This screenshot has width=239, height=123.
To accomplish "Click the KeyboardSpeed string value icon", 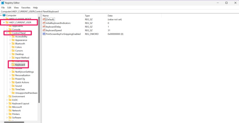I will coord(44,30).
